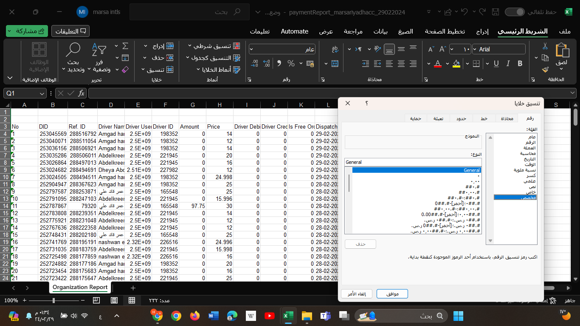Select العملة in the category list

click(529, 148)
